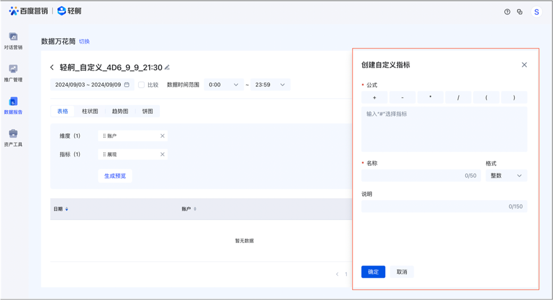This screenshot has width=553, height=300.
Task: Open 推广管理 in the sidebar
Action: tap(13, 73)
